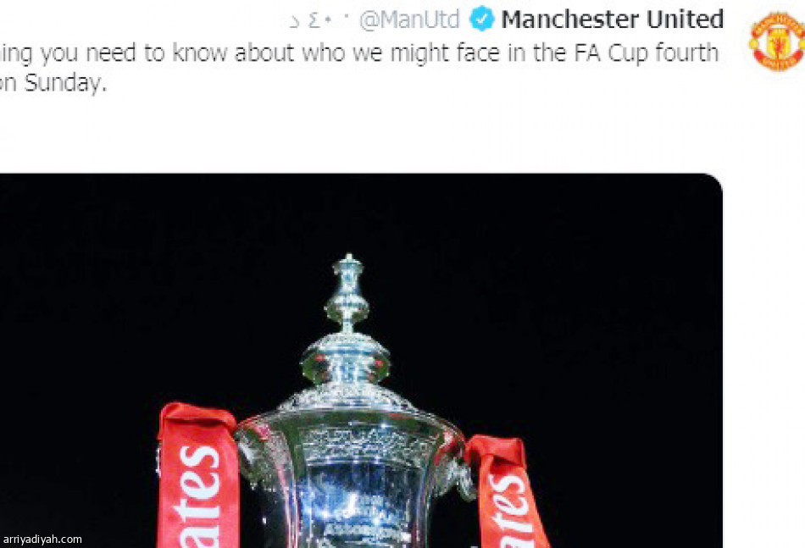
Task: Click the rounded top-right corner of the photo
Action: coord(713,183)
